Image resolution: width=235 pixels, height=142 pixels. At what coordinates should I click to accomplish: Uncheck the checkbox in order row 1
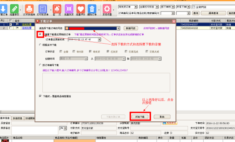pyautogui.click(x=10, y=24)
